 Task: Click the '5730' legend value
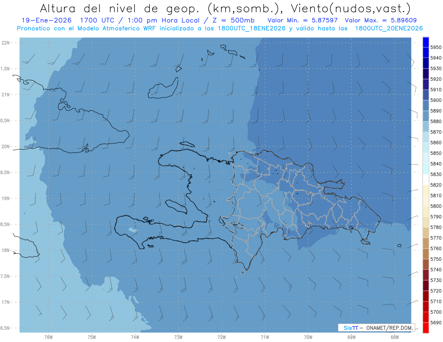click(436, 280)
